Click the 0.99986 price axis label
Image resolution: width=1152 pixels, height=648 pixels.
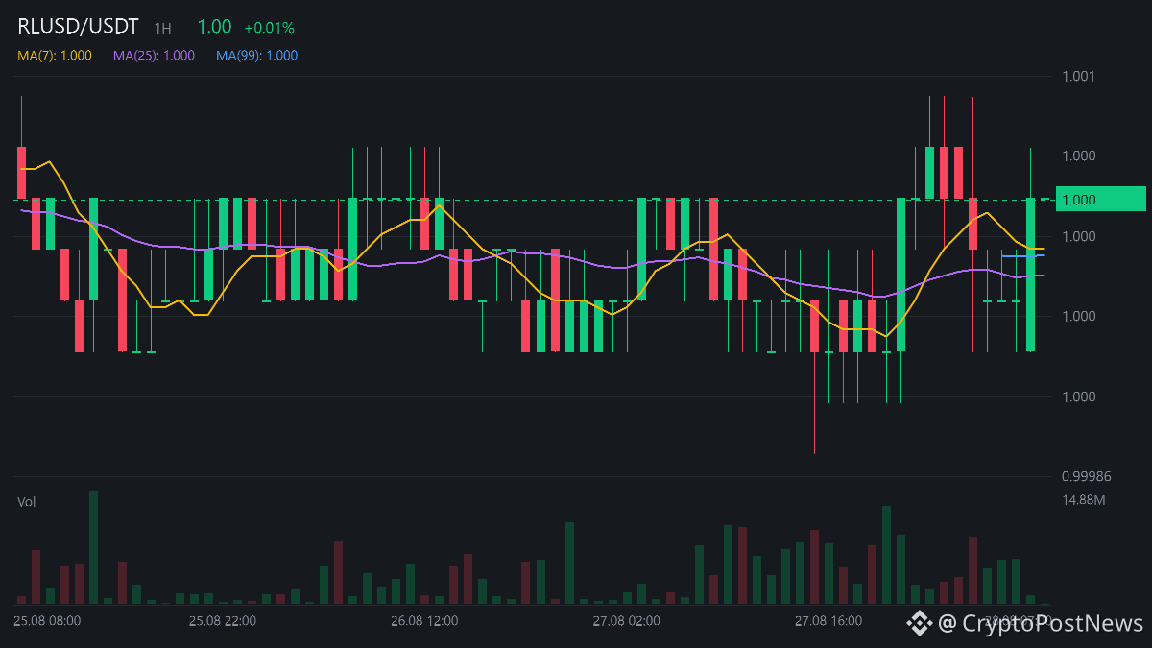click(1087, 476)
